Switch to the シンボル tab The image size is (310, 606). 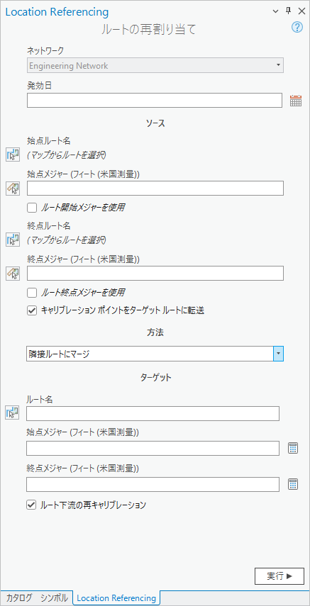pos(55,597)
